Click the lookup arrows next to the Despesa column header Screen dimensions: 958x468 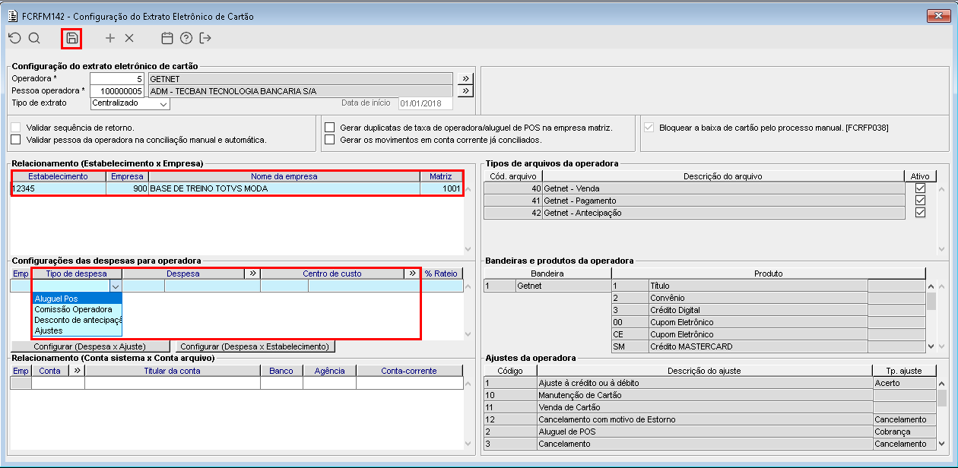252,274
